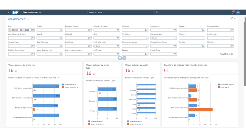Open the SM user profile avatar
This screenshot has height=138, width=246.
click(238, 12)
